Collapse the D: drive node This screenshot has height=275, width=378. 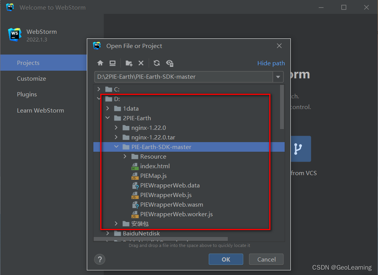(99, 99)
